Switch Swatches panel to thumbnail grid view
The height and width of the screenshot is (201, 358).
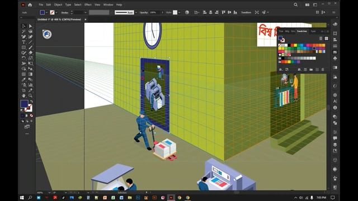[x=327, y=39]
